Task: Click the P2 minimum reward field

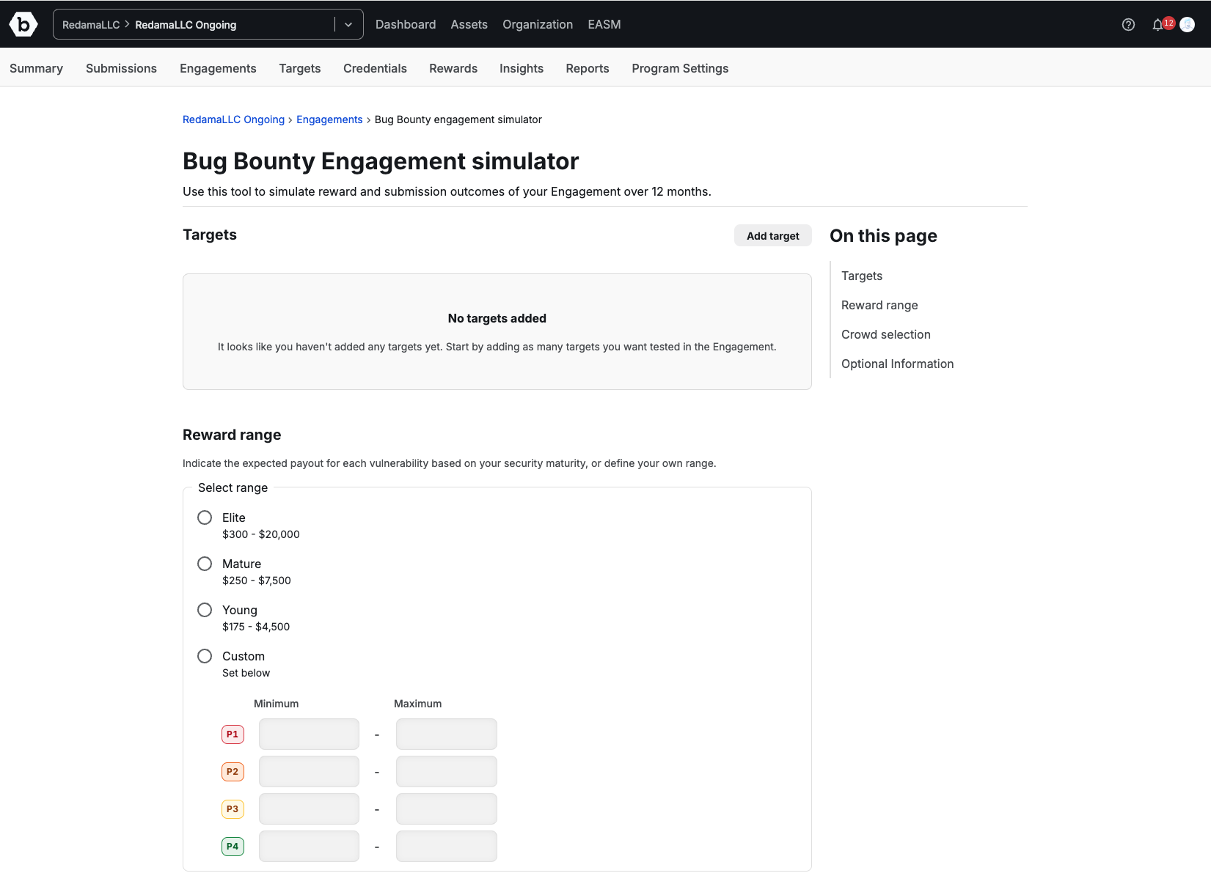Action: [x=309, y=771]
